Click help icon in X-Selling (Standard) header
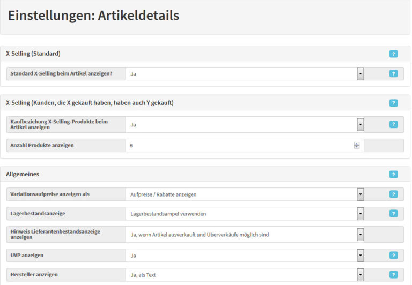The image size is (412, 285). coord(393,54)
